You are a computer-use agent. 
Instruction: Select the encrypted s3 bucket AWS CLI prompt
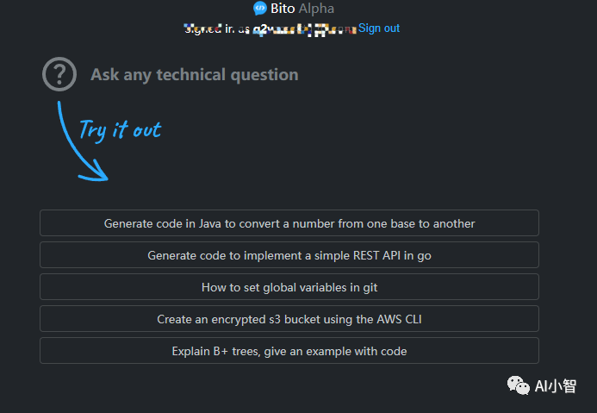pyautogui.click(x=289, y=319)
